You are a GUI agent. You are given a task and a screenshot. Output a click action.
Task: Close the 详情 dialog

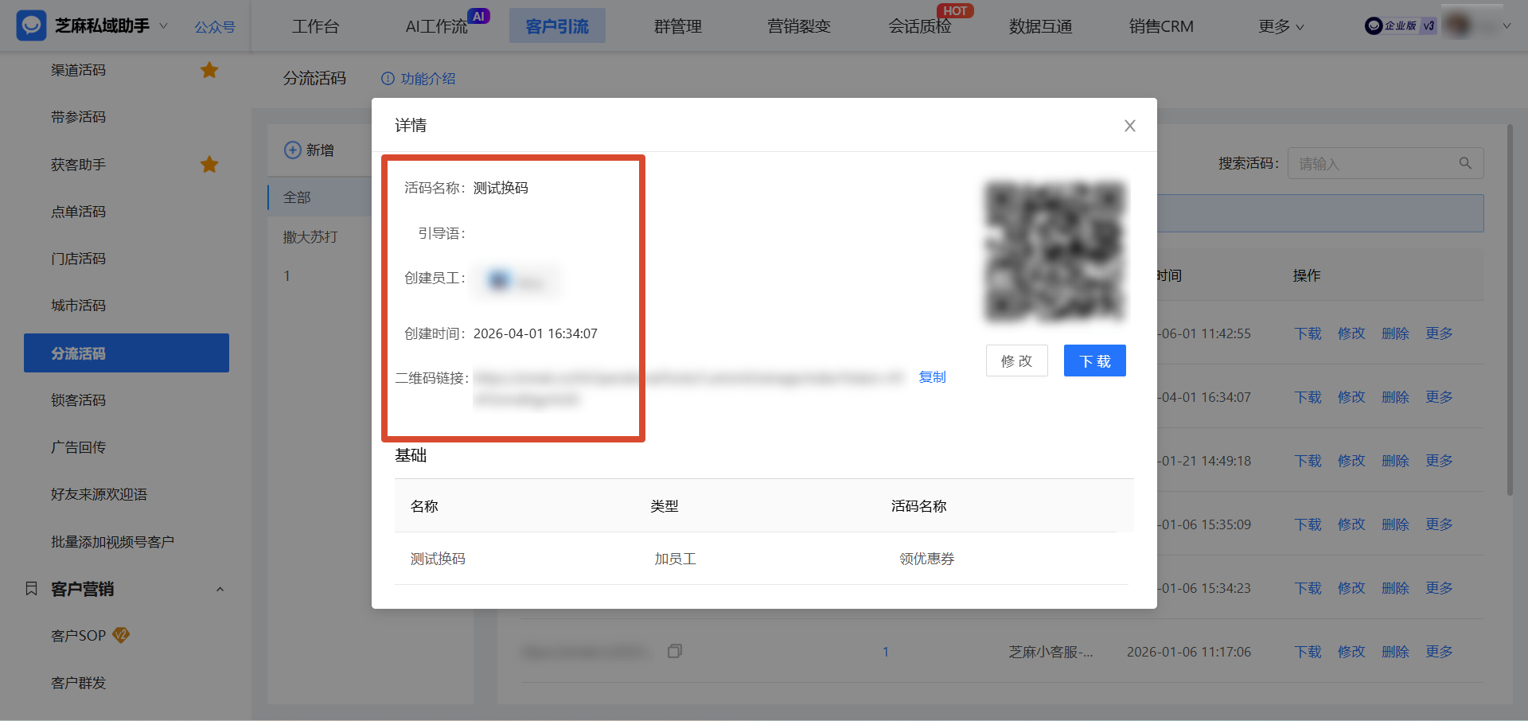click(x=1129, y=126)
